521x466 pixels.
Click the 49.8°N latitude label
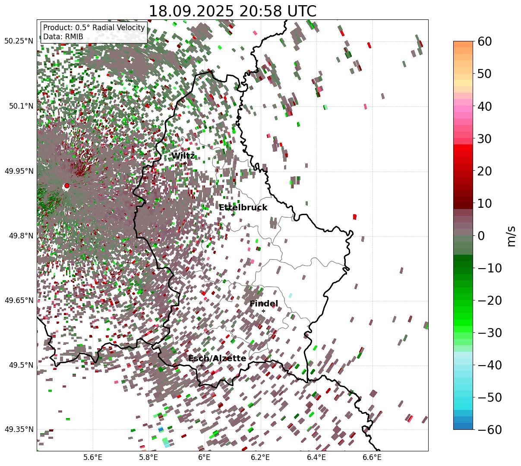pos(21,236)
